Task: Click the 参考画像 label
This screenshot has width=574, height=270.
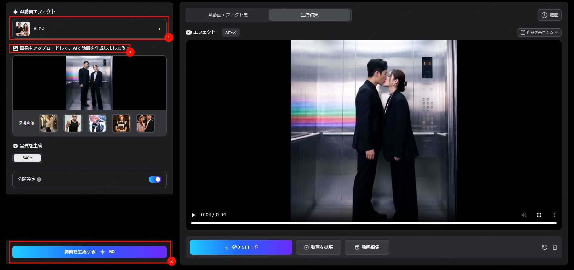Action: pos(26,123)
